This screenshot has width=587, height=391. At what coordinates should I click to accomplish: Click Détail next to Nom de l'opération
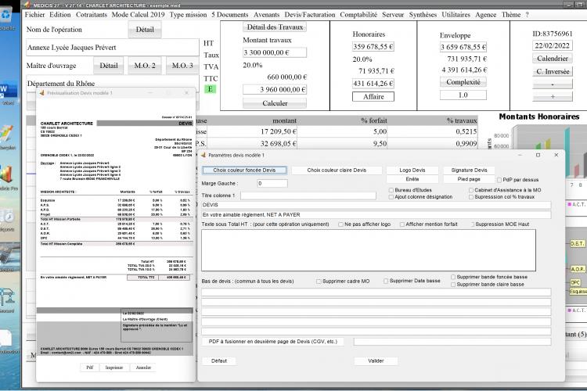point(145,30)
